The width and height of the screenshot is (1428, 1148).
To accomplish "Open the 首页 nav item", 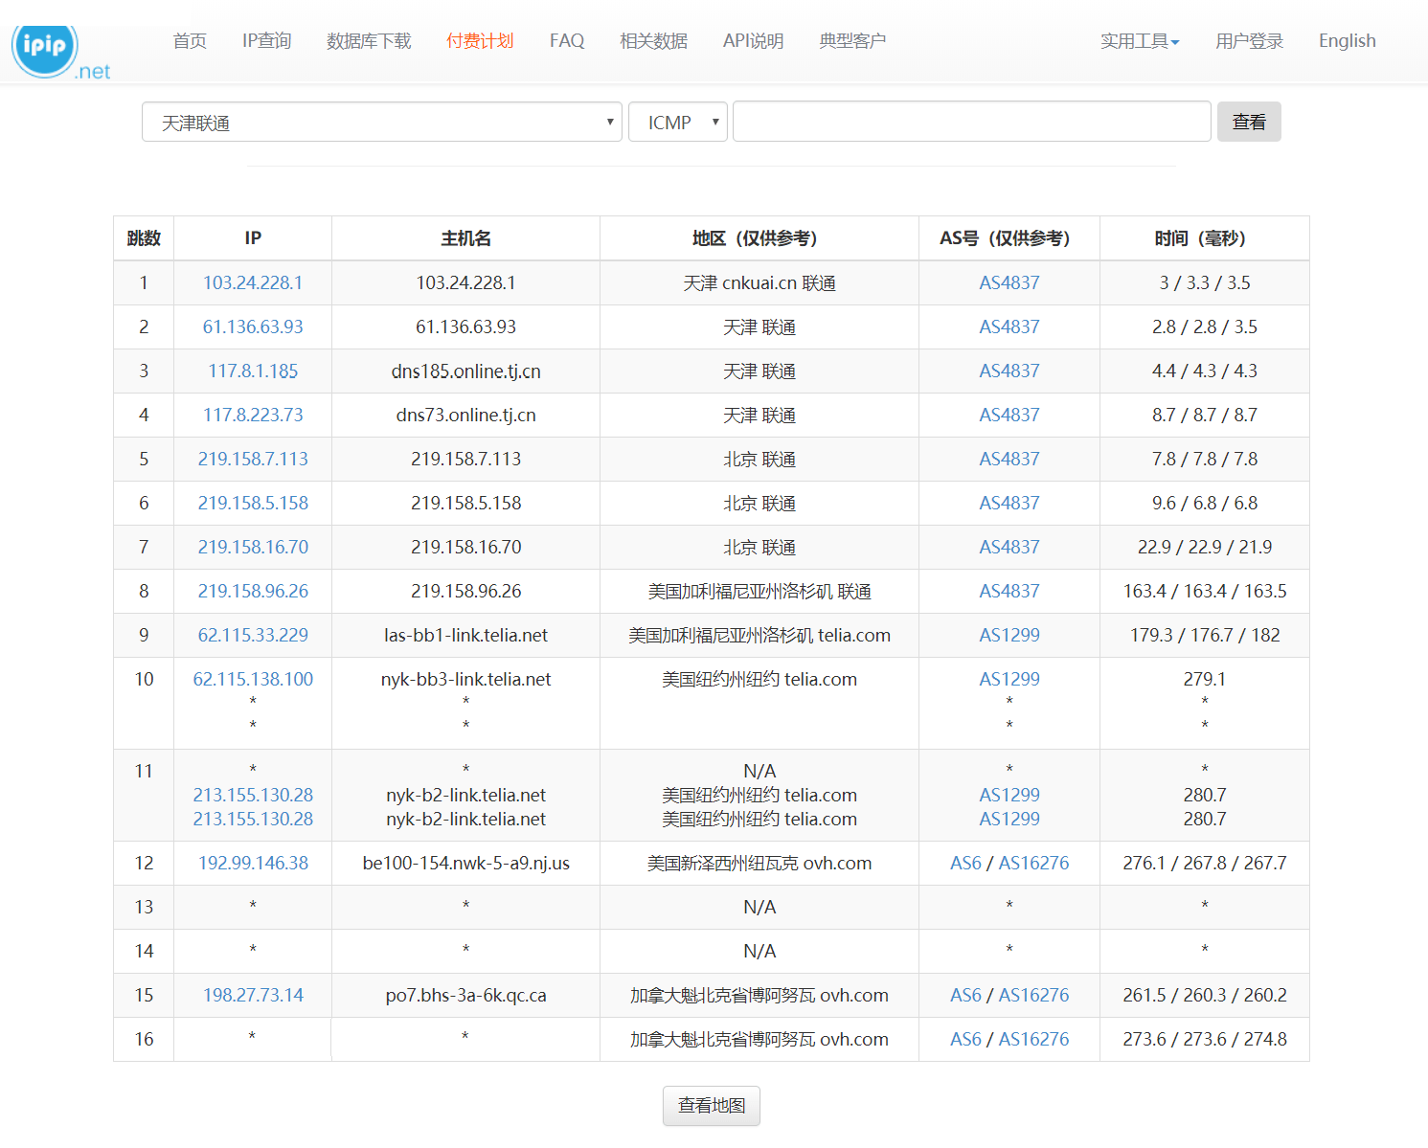I will tap(190, 41).
